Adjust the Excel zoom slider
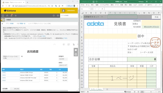The image size is (163, 93). click(x=151, y=92)
